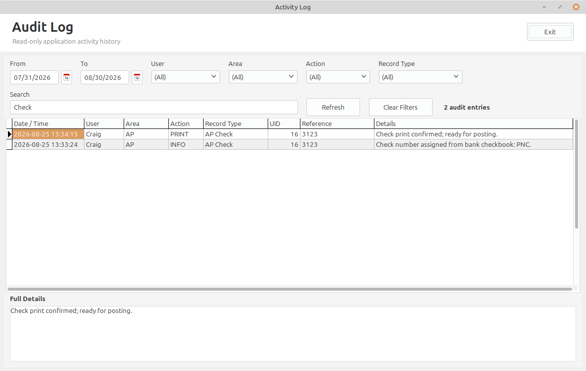Click 'Check print confirmed; ready for posting.' table cell
The height and width of the screenshot is (371, 586).
[473, 134]
